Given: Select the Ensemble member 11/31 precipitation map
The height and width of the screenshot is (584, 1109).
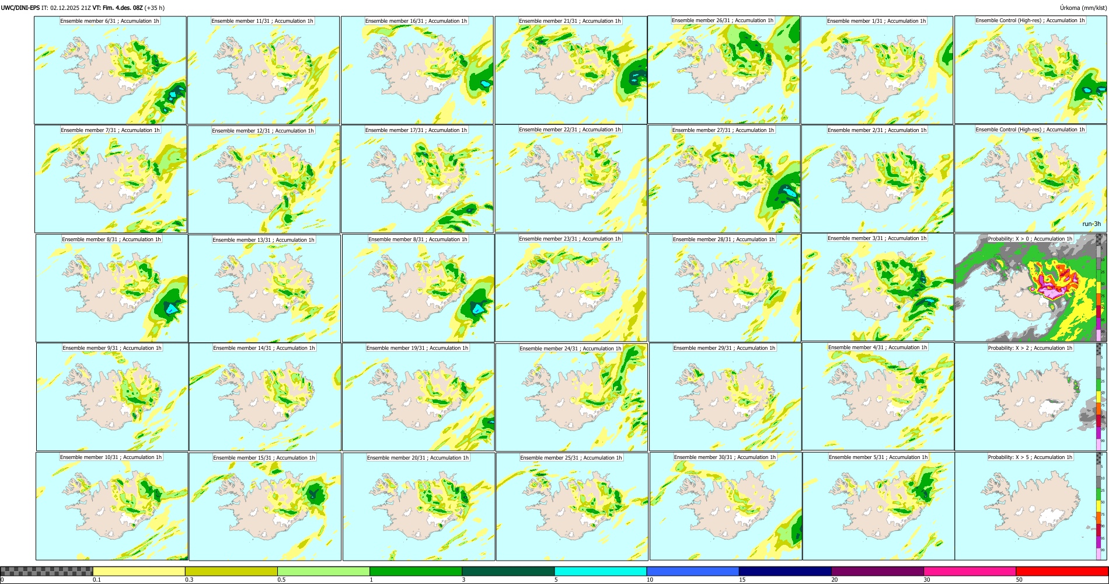Looking at the screenshot, I should (263, 71).
